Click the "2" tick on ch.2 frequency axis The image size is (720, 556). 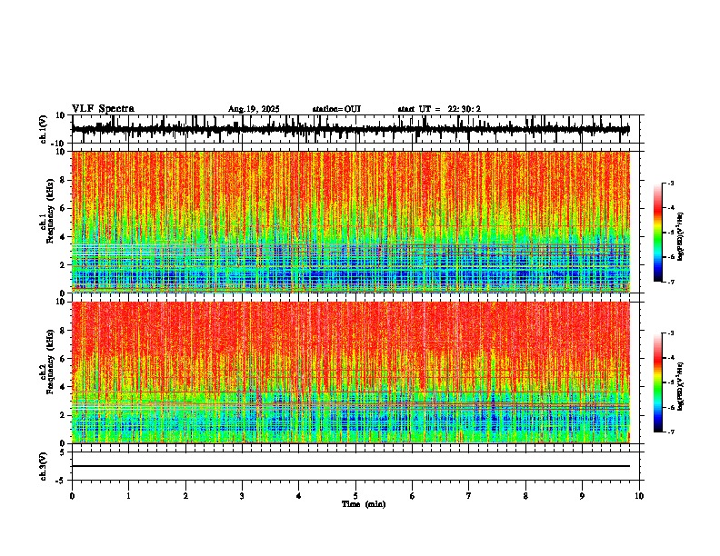(x=63, y=415)
